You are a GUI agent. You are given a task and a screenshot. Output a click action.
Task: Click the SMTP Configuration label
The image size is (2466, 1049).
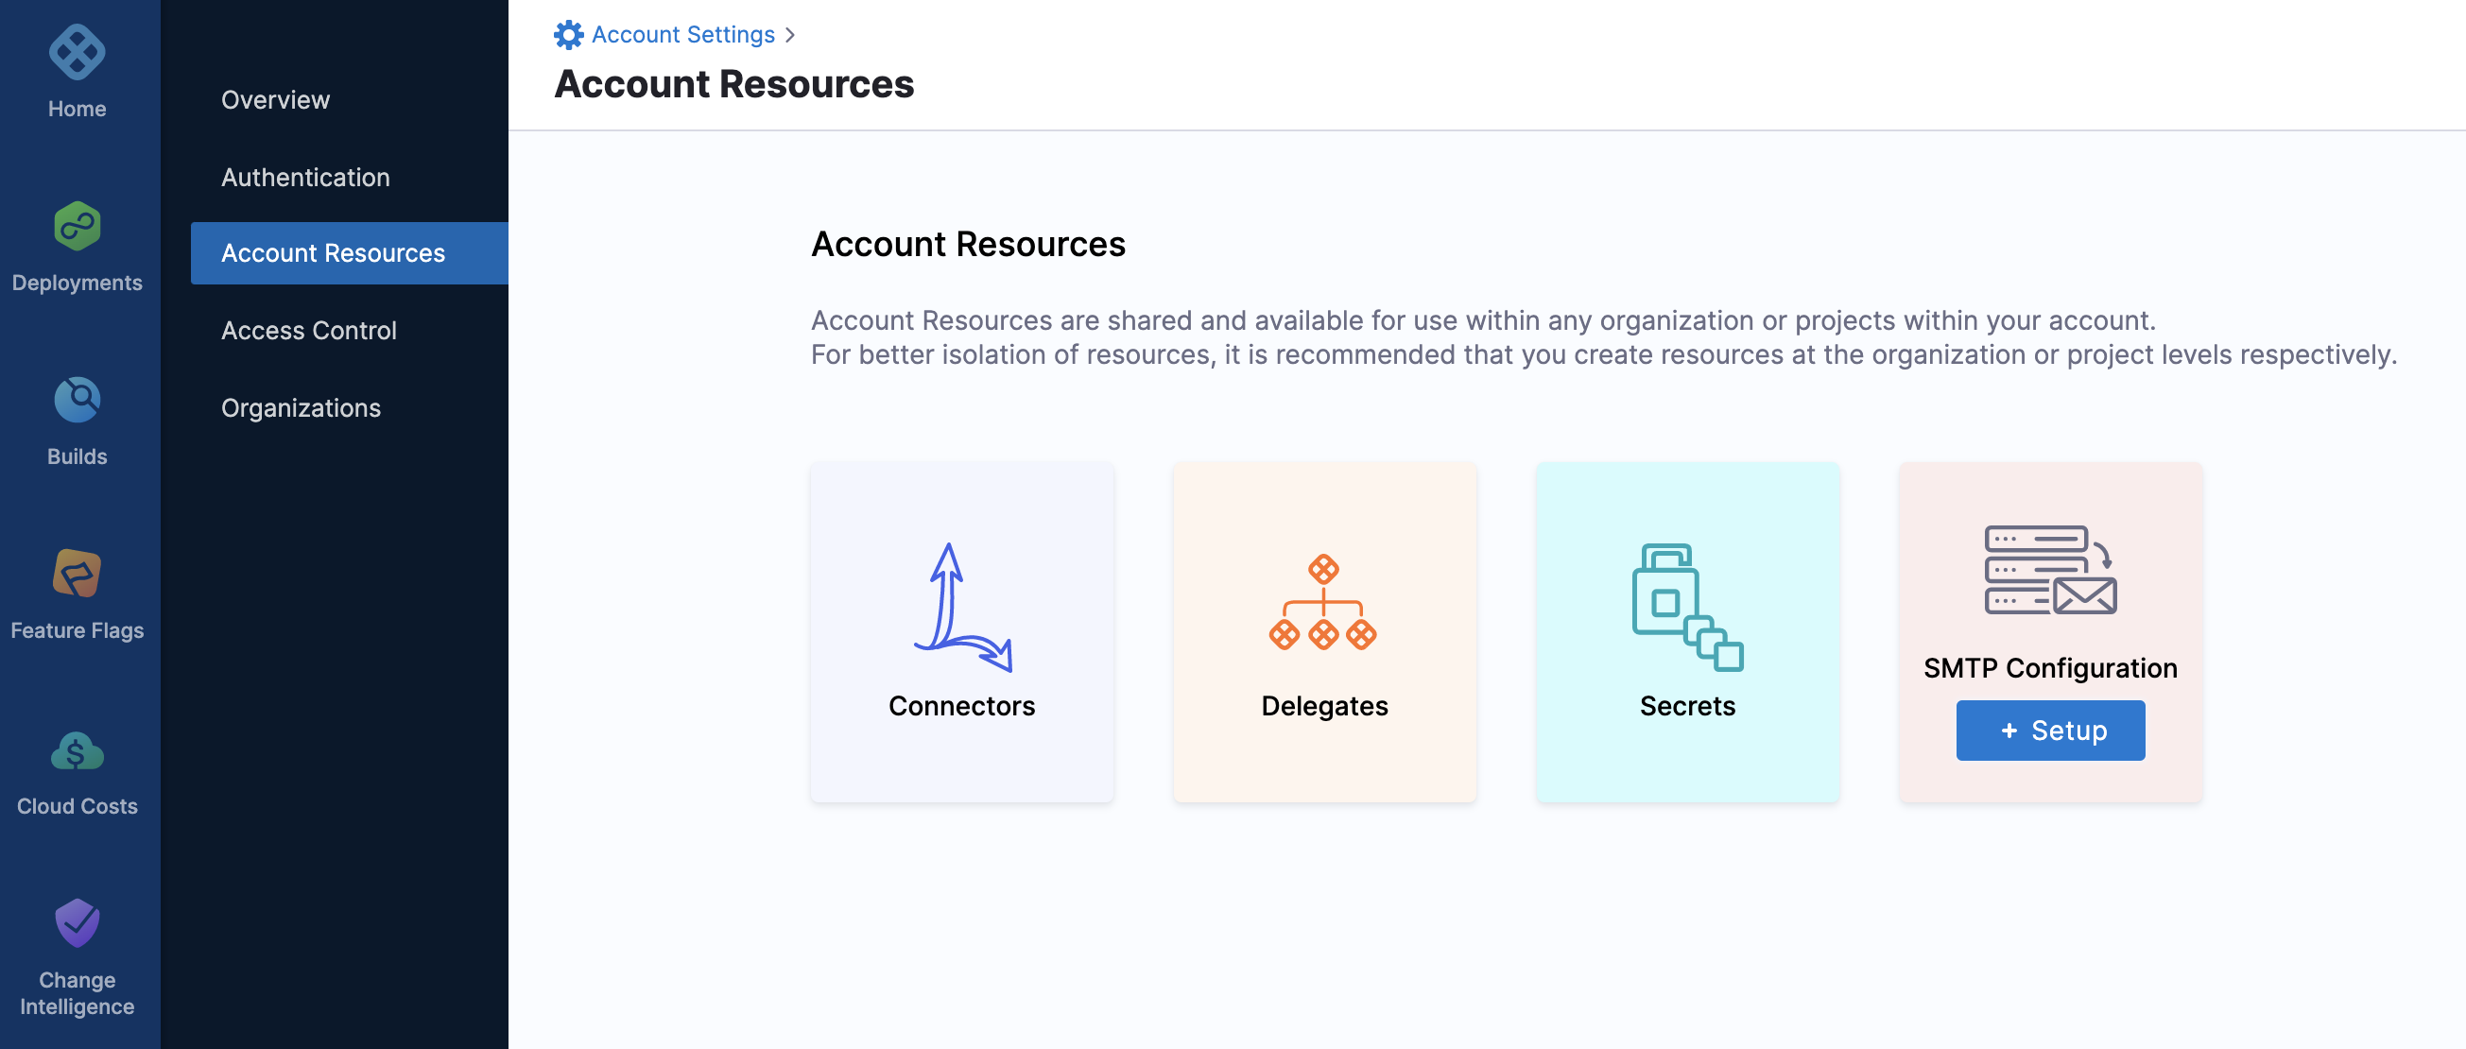tap(2050, 667)
